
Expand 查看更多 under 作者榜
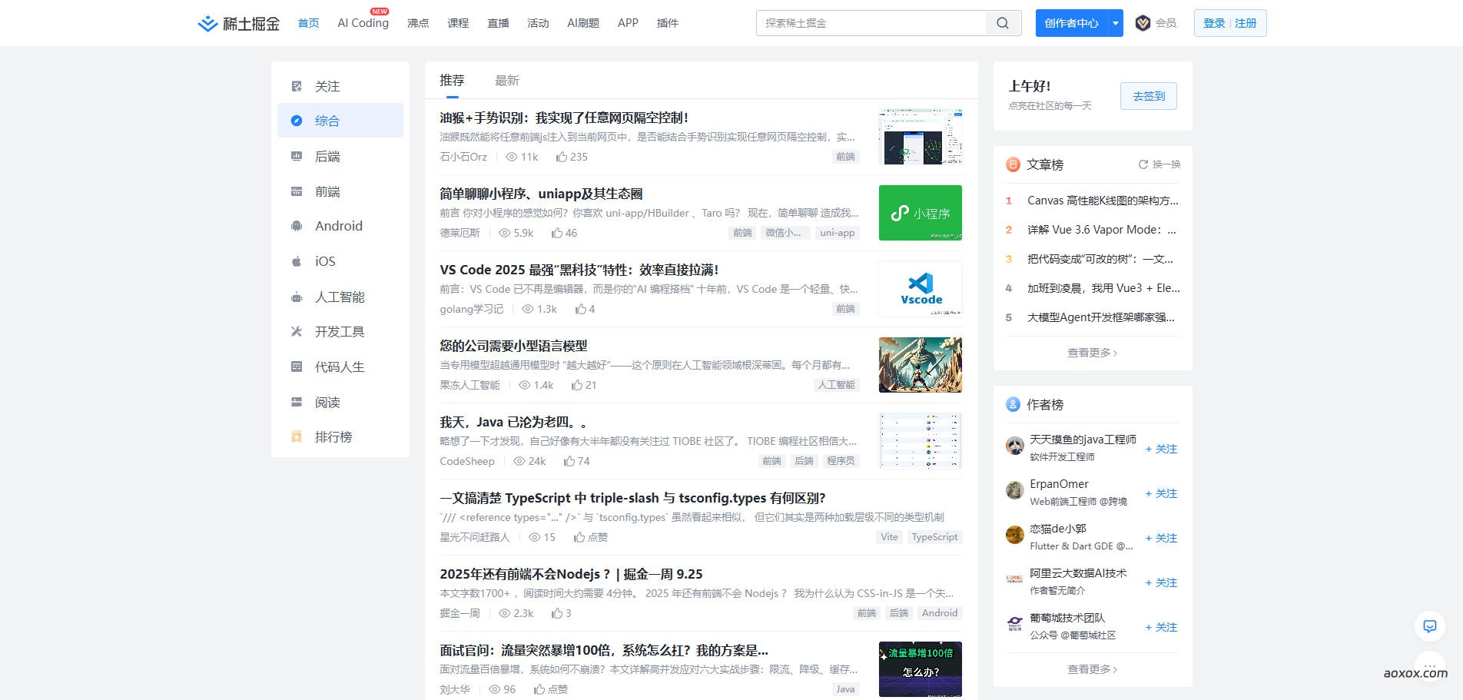[1091, 669]
